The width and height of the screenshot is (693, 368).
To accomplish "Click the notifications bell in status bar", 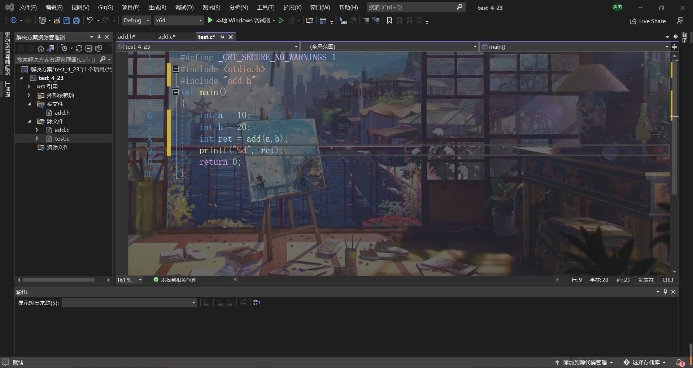I will pyautogui.click(x=680, y=363).
